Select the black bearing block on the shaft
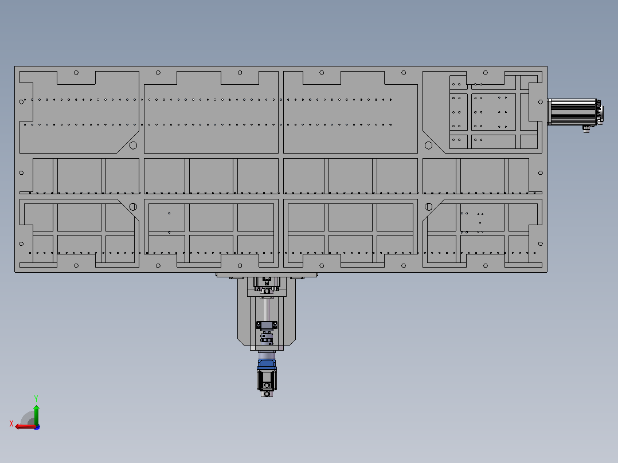This screenshot has width=618, height=463. tap(267, 325)
